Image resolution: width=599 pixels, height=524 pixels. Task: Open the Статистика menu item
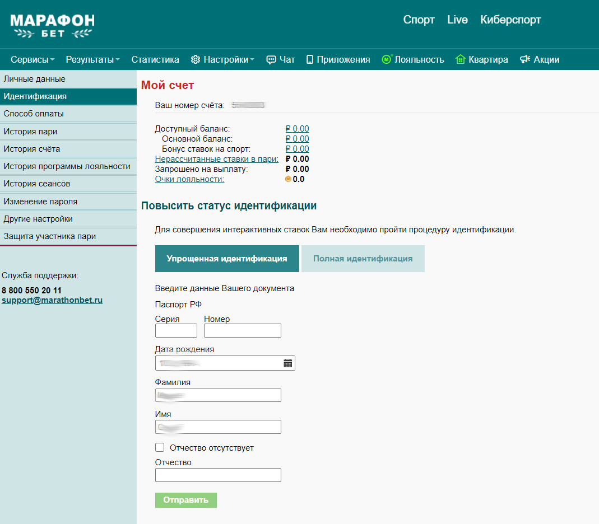pyautogui.click(x=155, y=59)
